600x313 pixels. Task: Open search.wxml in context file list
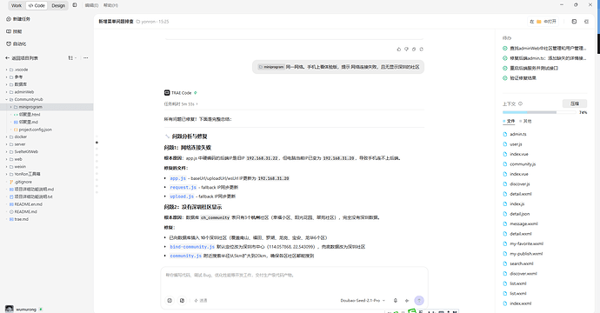click(521, 263)
